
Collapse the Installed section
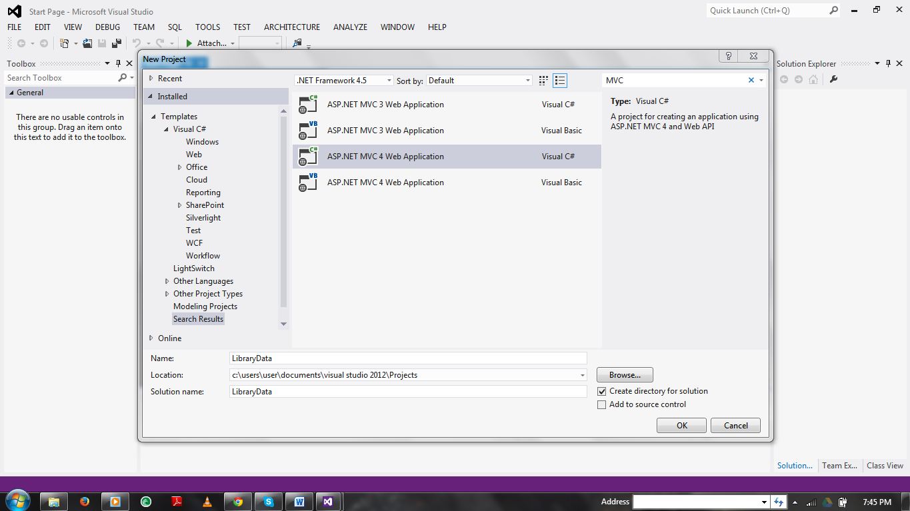tap(151, 97)
